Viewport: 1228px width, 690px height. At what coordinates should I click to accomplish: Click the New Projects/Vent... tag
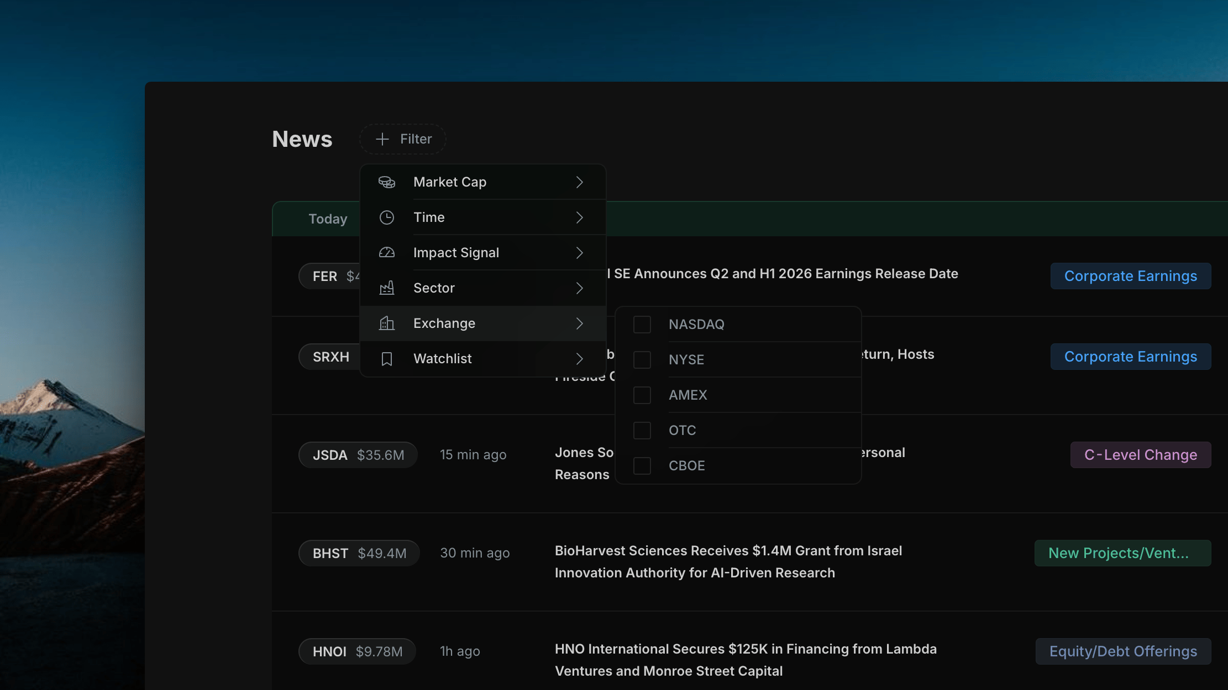click(1123, 553)
